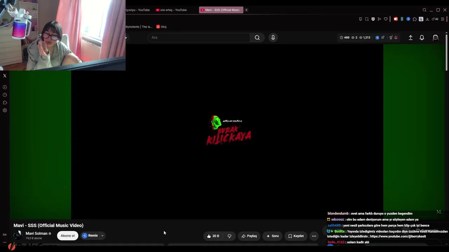Viewport: 449px width, 252px height.
Task: Click the 466 clock counter in the stats bar
Action: (x=344, y=37)
